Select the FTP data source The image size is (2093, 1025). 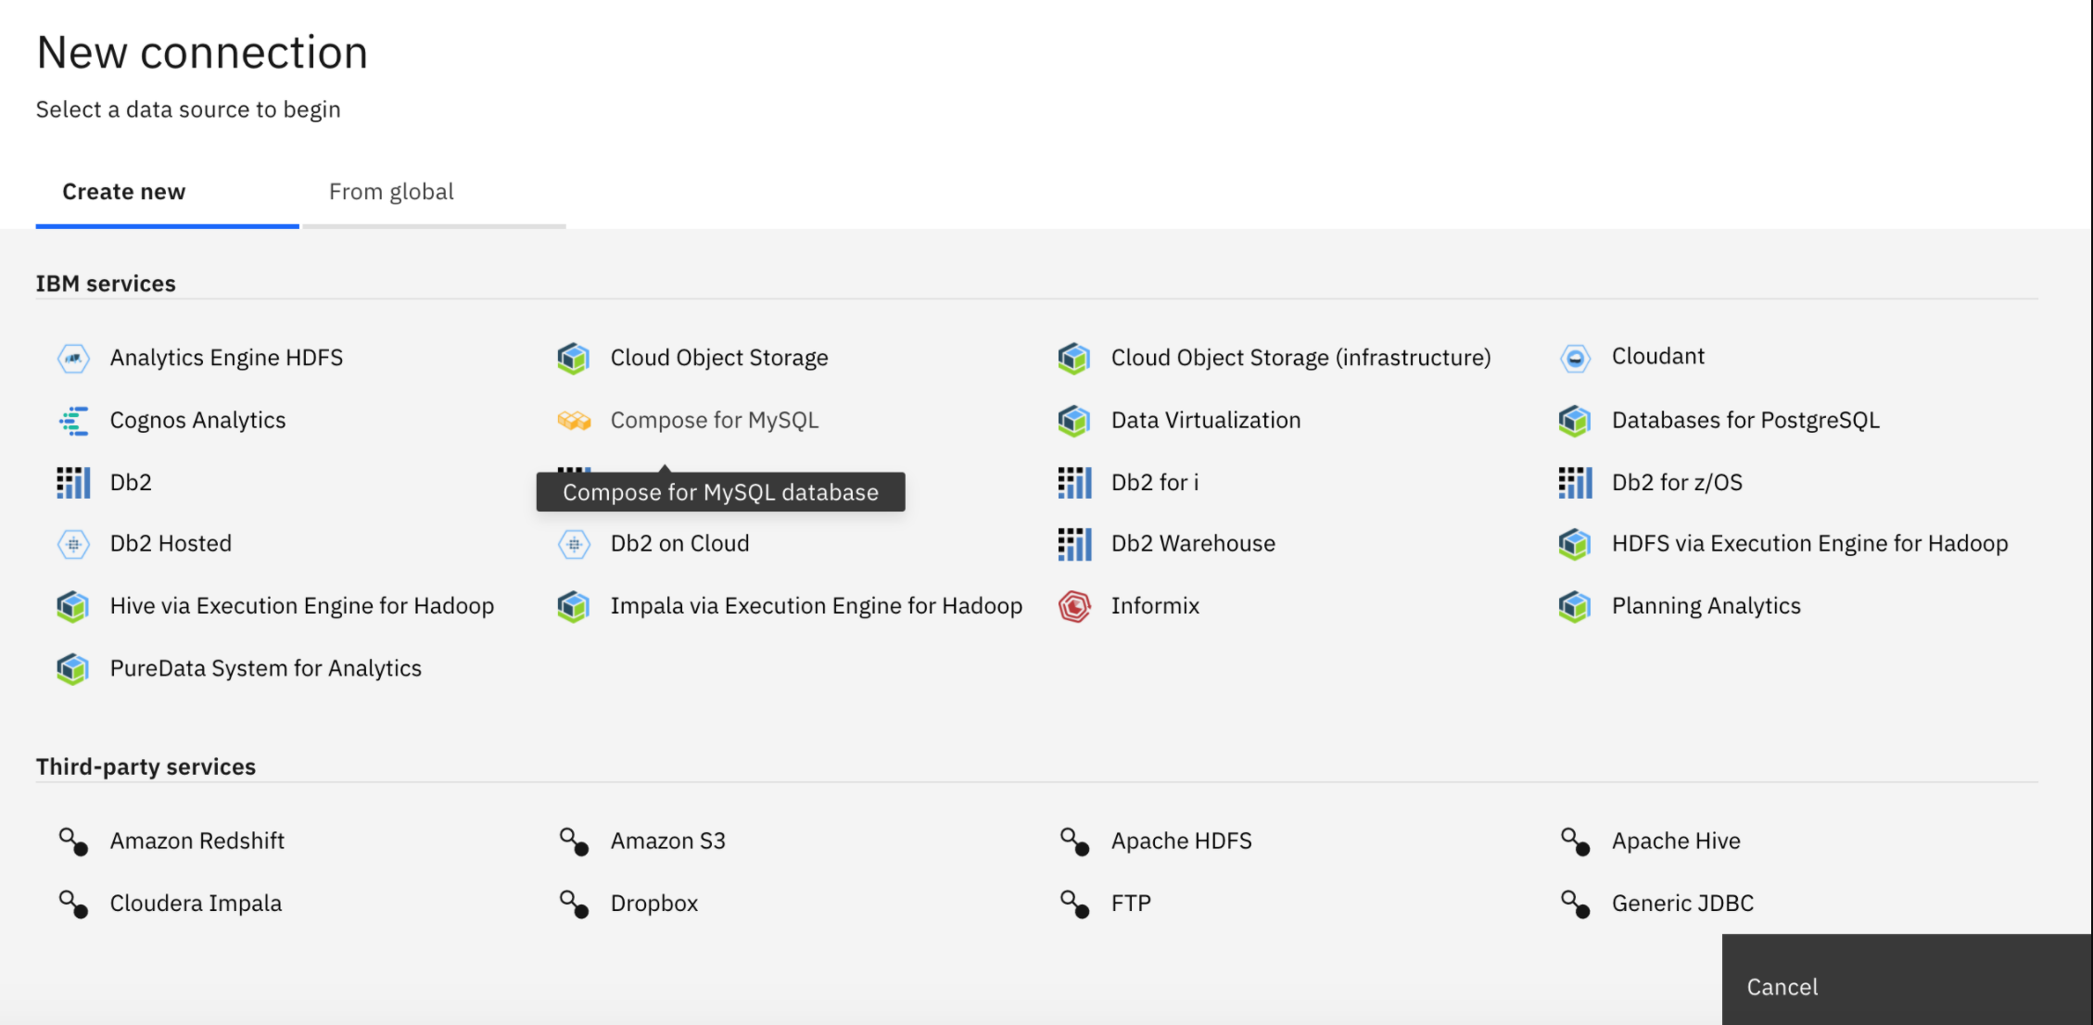[1130, 904]
